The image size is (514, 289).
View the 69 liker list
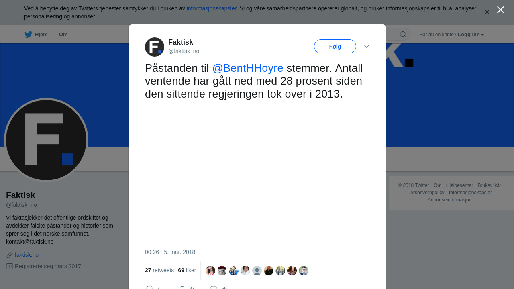(x=187, y=270)
